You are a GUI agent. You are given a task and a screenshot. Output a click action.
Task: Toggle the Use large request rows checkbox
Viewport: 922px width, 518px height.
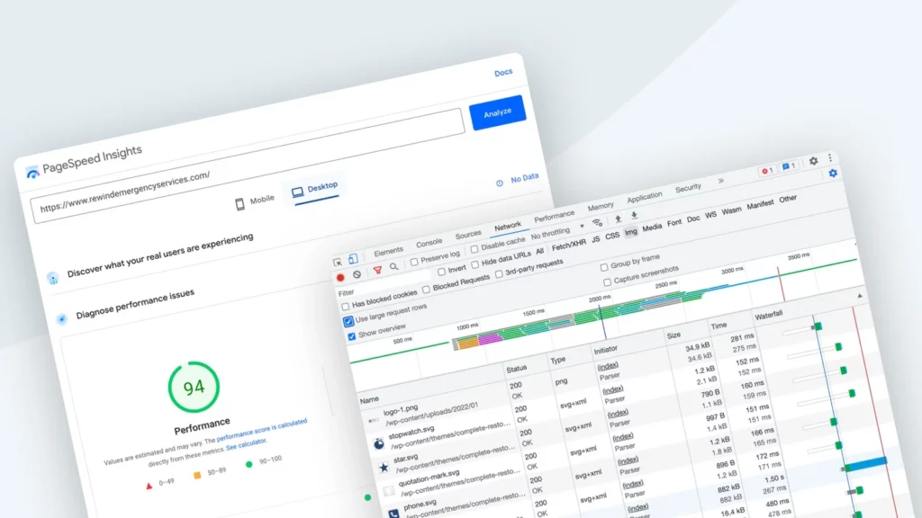click(x=348, y=322)
